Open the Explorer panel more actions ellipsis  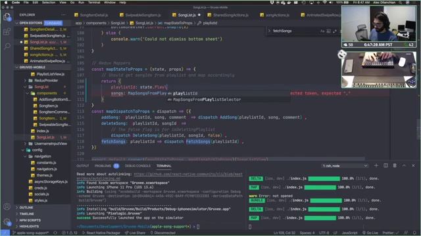[63, 14]
